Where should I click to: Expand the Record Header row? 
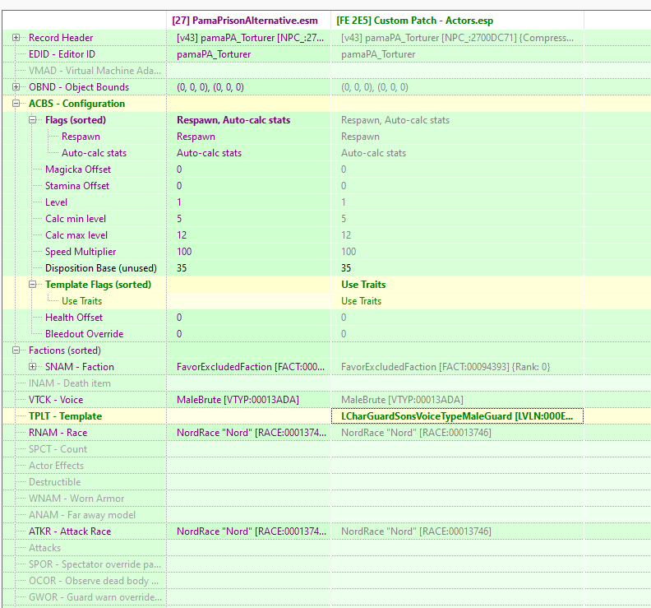point(16,38)
